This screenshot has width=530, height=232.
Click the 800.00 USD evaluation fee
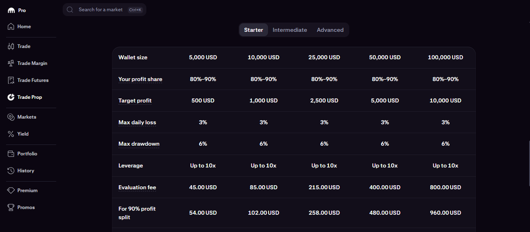(x=446, y=187)
